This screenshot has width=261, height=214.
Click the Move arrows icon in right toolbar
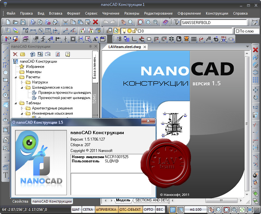[255, 90]
